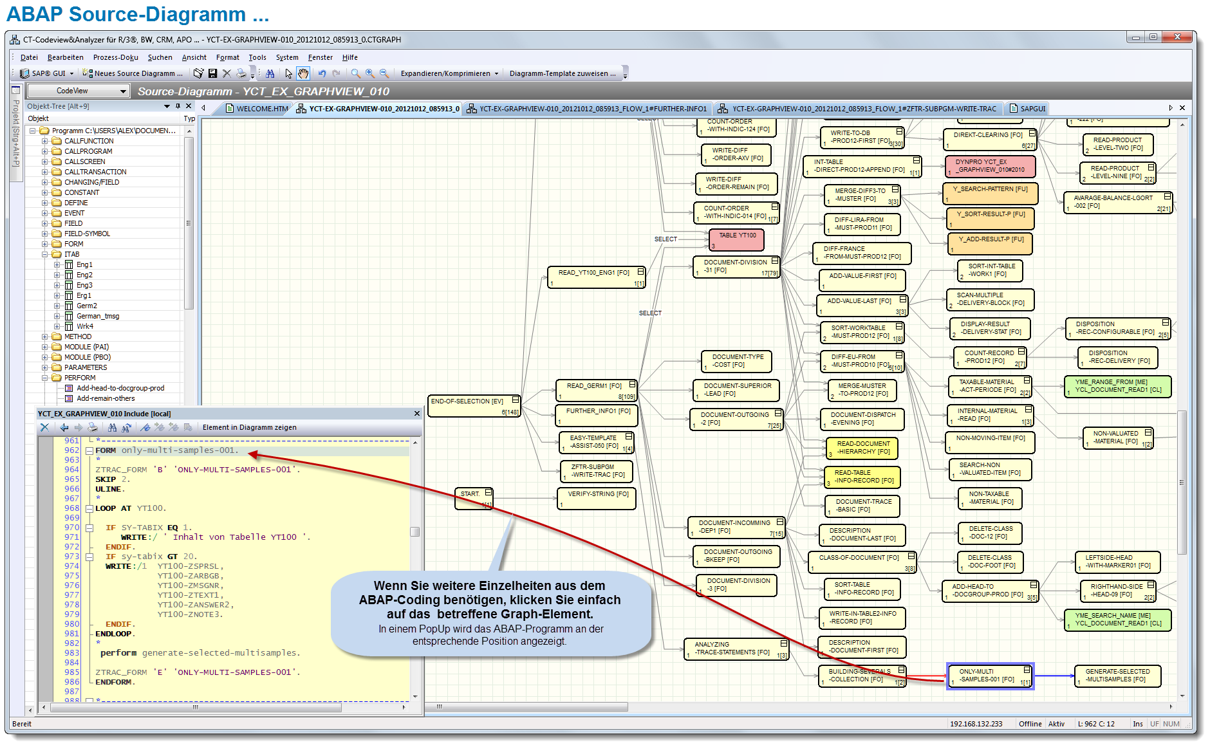This screenshot has height=747, width=1210.
Task: Click 'Element in Diagramm zeigen' button
Action: [249, 427]
